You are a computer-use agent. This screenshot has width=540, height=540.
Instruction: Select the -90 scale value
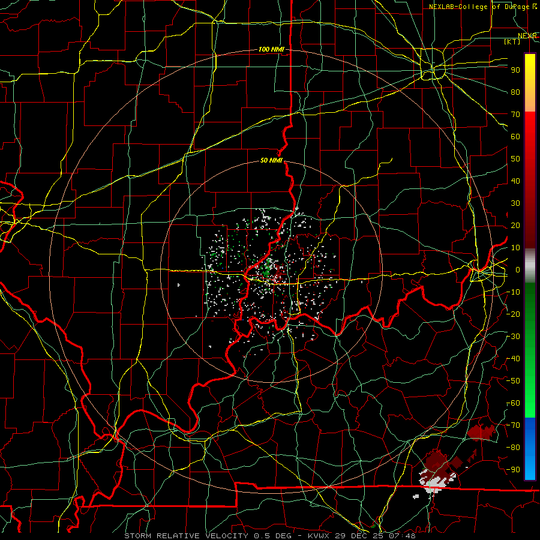click(513, 470)
